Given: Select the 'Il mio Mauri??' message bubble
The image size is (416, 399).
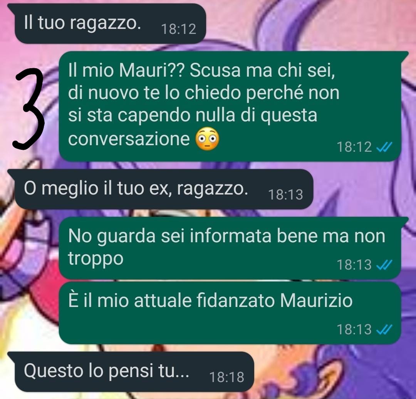Looking at the screenshot, I should point(233,106).
